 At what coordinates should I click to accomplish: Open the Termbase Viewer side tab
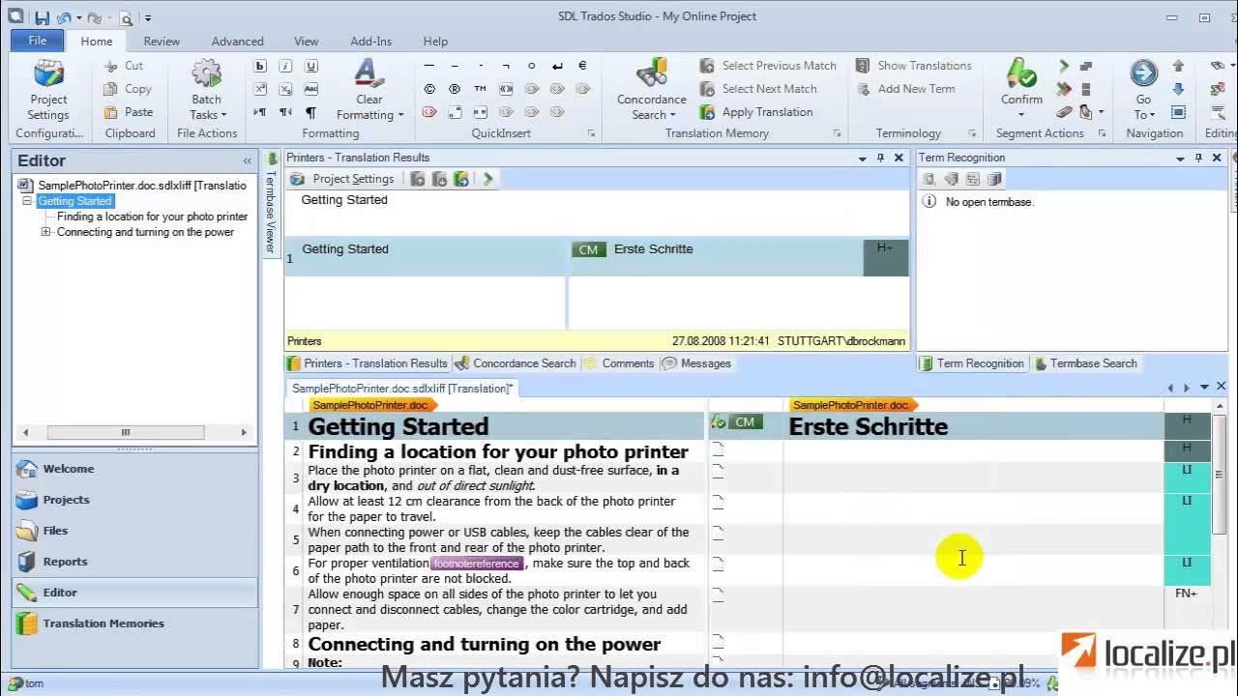pyautogui.click(x=271, y=203)
